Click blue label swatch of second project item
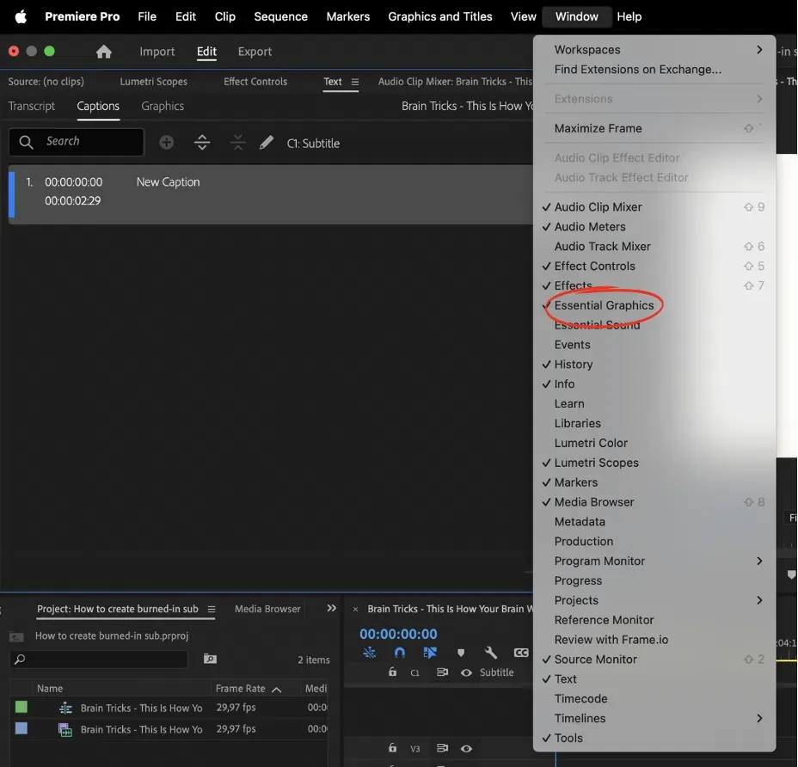Image resolution: width=798 pixels, height=767 pixels. pyautogui.click(x=21, y=728)
